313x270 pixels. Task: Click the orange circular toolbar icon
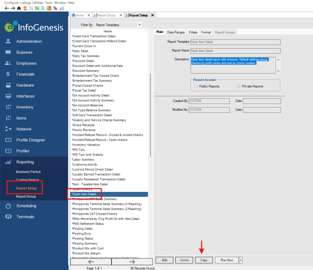tap(25, 8)
